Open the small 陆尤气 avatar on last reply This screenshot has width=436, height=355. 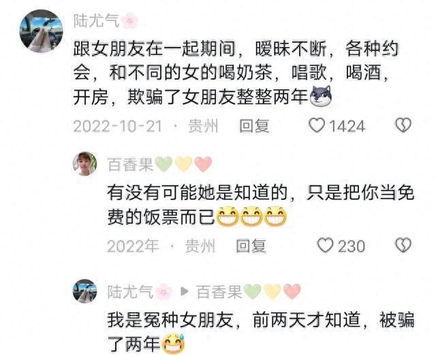coord(84,291)
